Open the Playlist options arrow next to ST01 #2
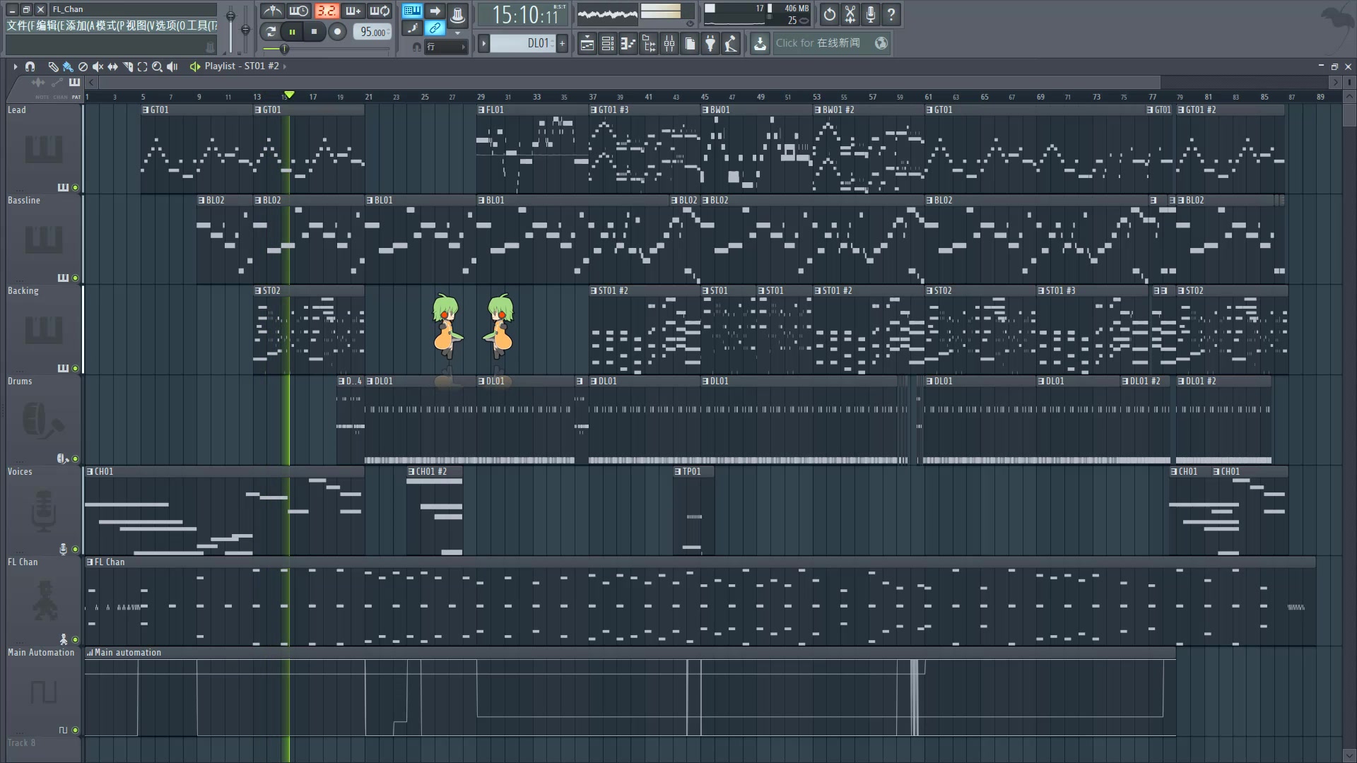Image resolution: width=1357 pixels, height=763 pixels. tap(284, 66)
